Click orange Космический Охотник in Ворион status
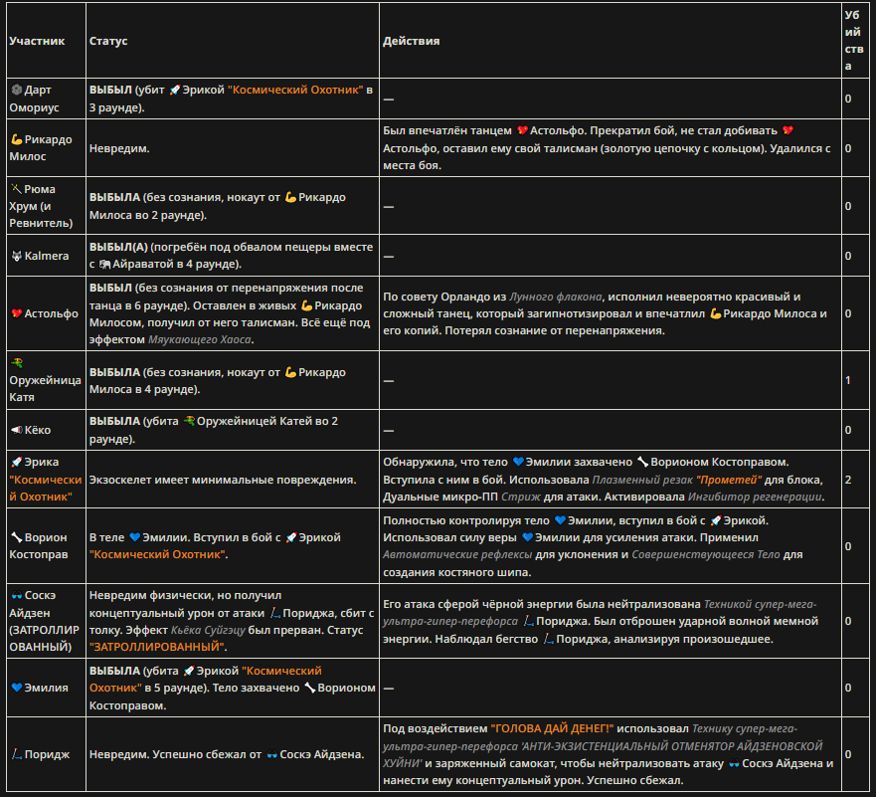This screenshot has width=876, height=797. (x=157, y=554)
